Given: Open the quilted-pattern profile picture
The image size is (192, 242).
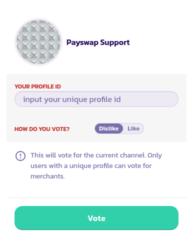Looking at the screenshot, I should (x=38, y=42).
